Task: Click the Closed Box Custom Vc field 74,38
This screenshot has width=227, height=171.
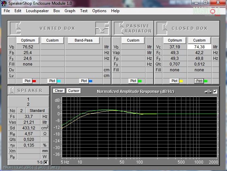Action: tap(199, 47)
